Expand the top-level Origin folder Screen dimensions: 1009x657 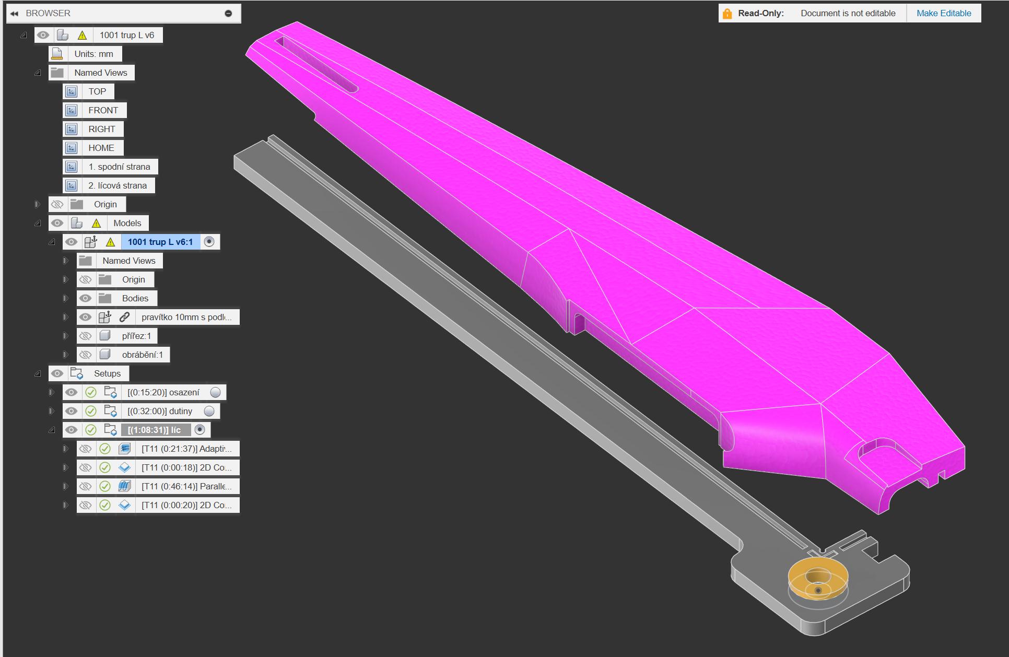[x=38, y=204]
